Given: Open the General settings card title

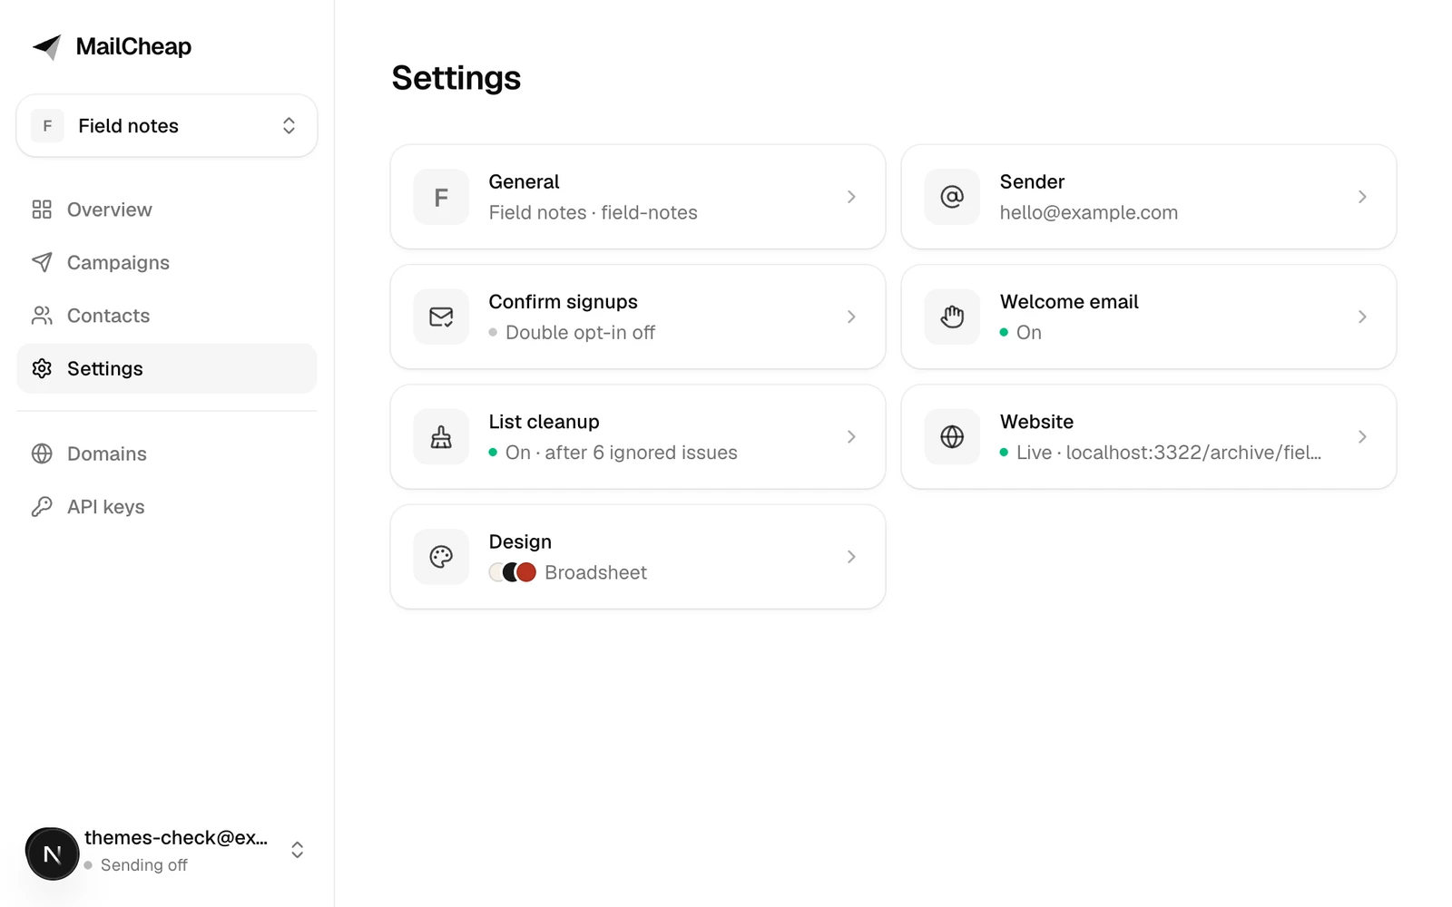Looking at the screenshot, I should coord(524,181).
